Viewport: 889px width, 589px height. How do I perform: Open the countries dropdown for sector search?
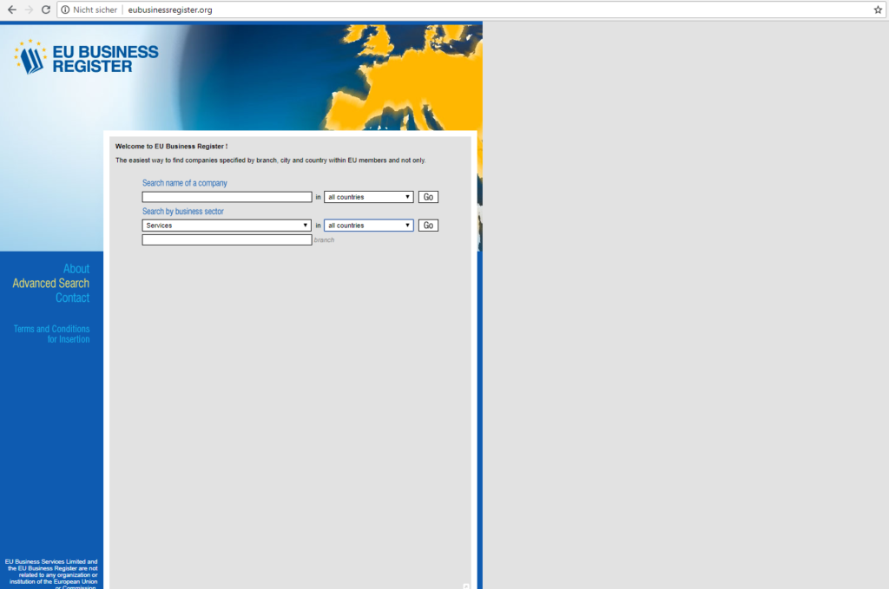pyautogui.click(x=368, y=226)
